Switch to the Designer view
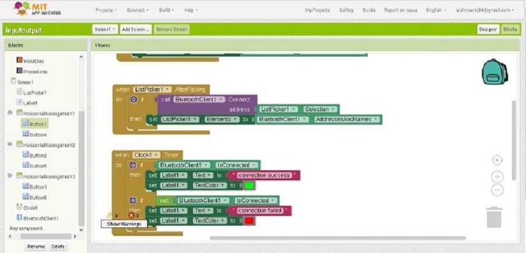 pyautogui.click(x=488, y=29)
